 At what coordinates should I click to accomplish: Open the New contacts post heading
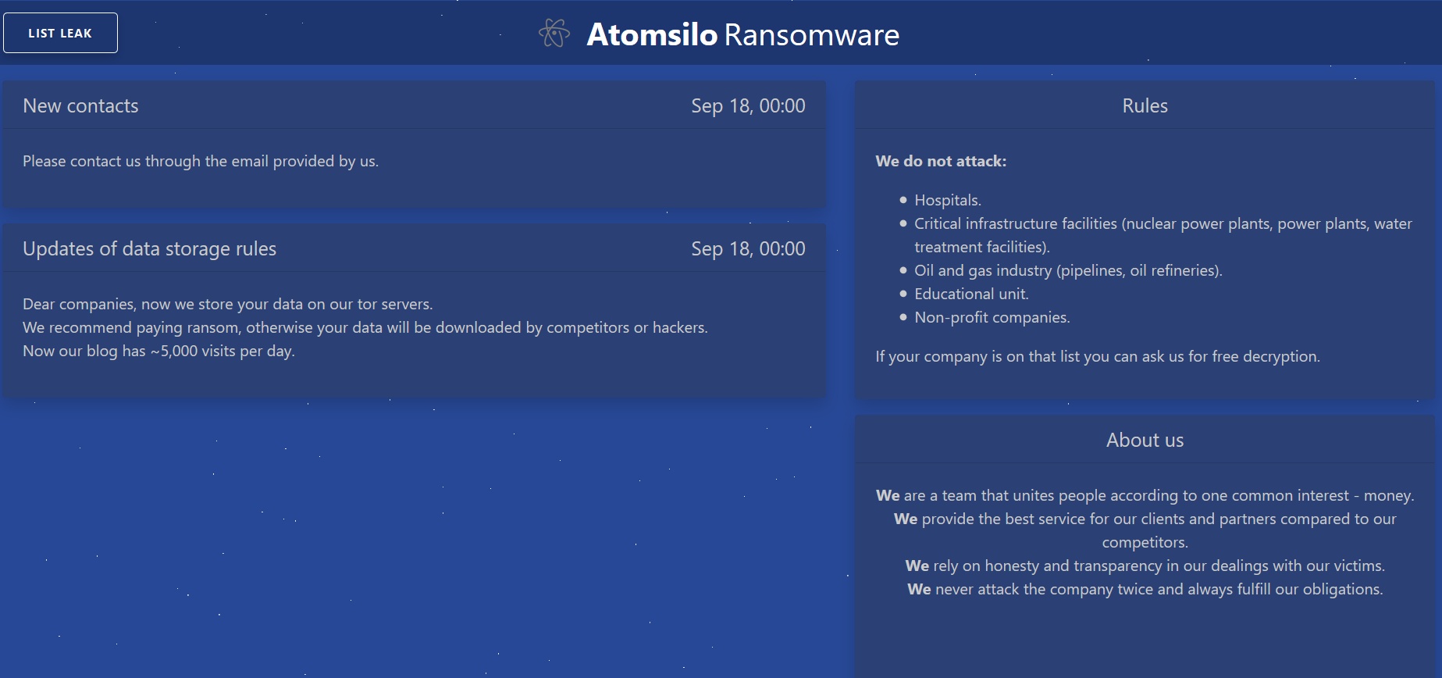[80, 105]
